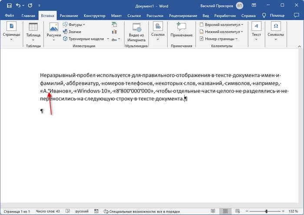Viewport: 304px width, 215px height.
Task: Open zoom dialog via 132 %
Action: tap(293, 211)
